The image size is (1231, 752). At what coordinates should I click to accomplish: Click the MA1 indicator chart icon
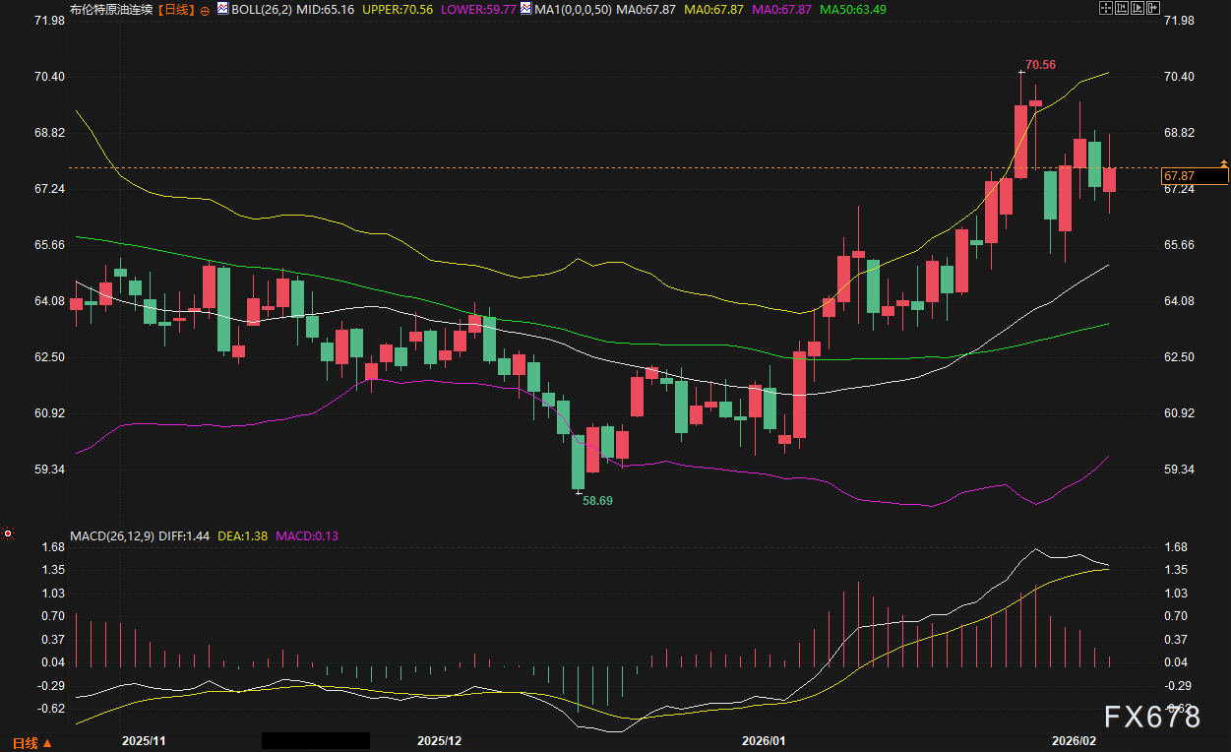click(x=526, y=9)
